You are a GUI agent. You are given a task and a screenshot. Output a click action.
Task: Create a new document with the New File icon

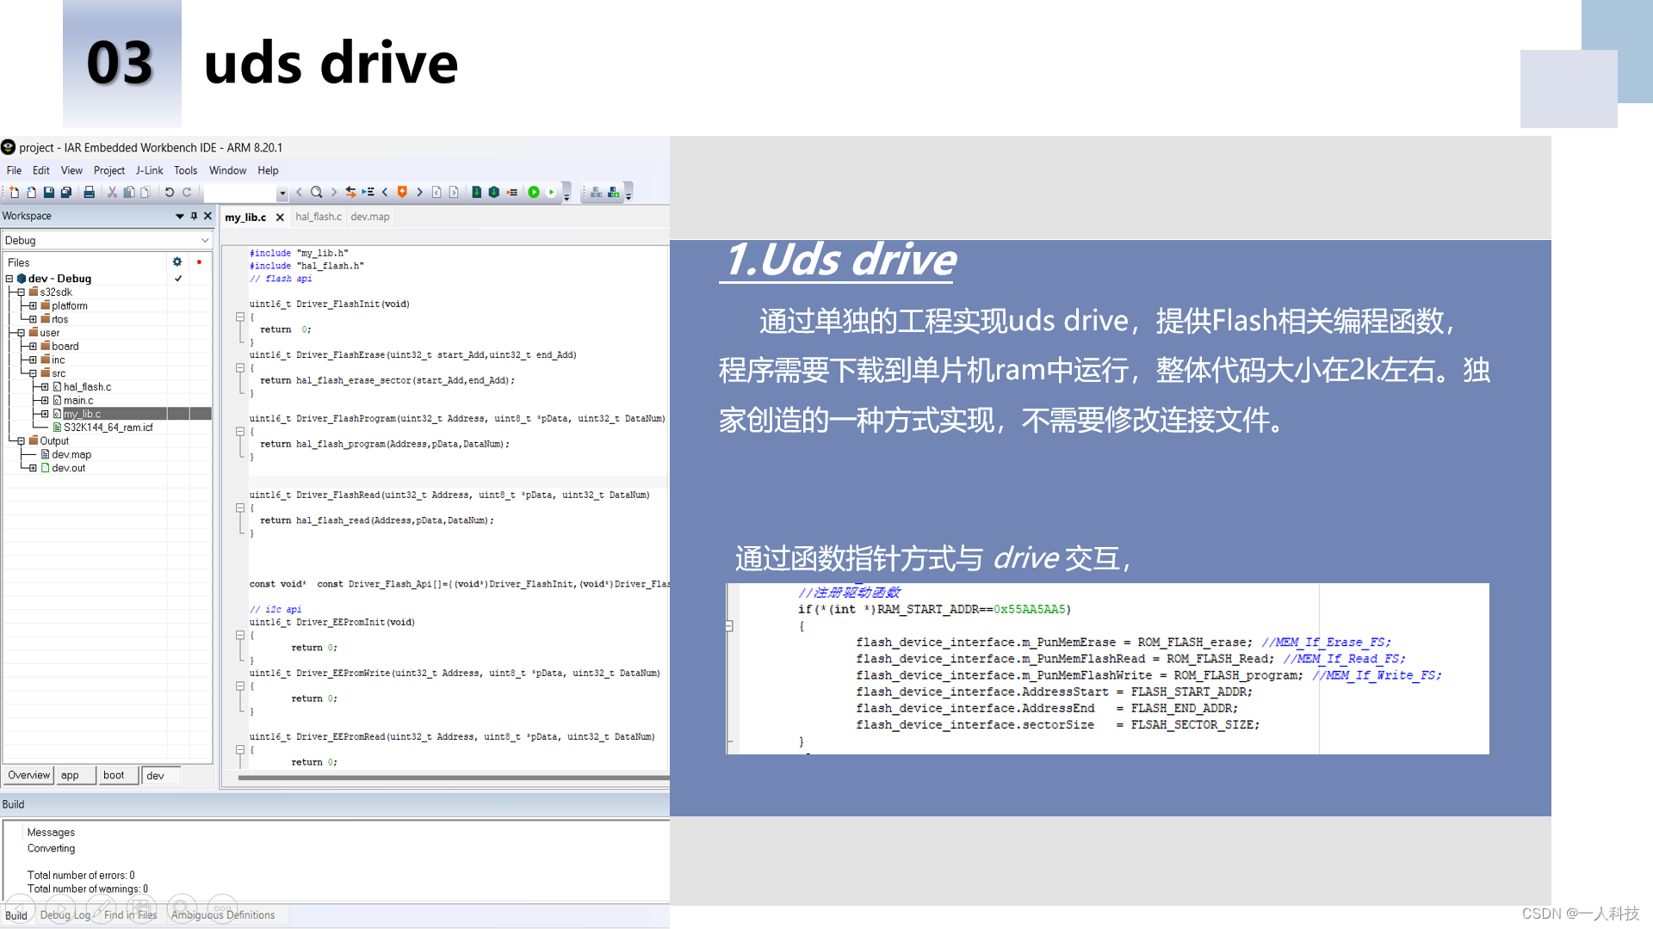(x=15, y=193)
